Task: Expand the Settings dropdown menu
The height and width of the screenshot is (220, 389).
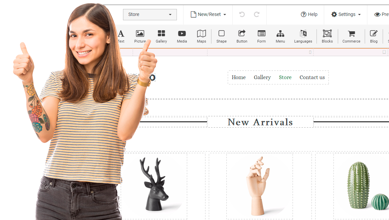Action: (346, 15)
